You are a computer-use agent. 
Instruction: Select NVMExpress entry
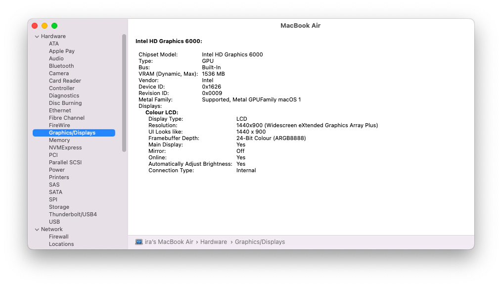click(65, 147)
